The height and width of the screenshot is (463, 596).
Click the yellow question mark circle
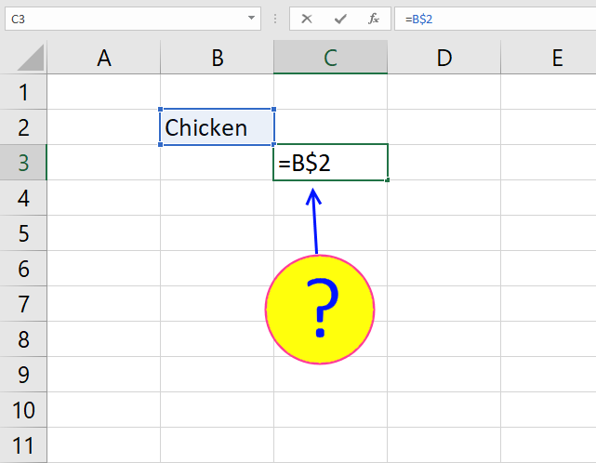pyautogui.click(x=320, y=310)
